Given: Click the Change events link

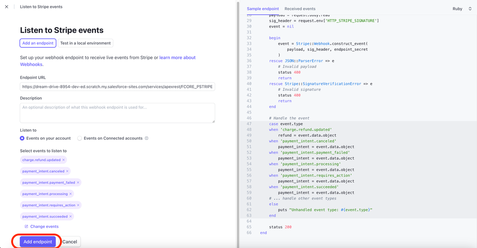Looking at the screenshot, I should pyautogui.click(x=44, y=227).
